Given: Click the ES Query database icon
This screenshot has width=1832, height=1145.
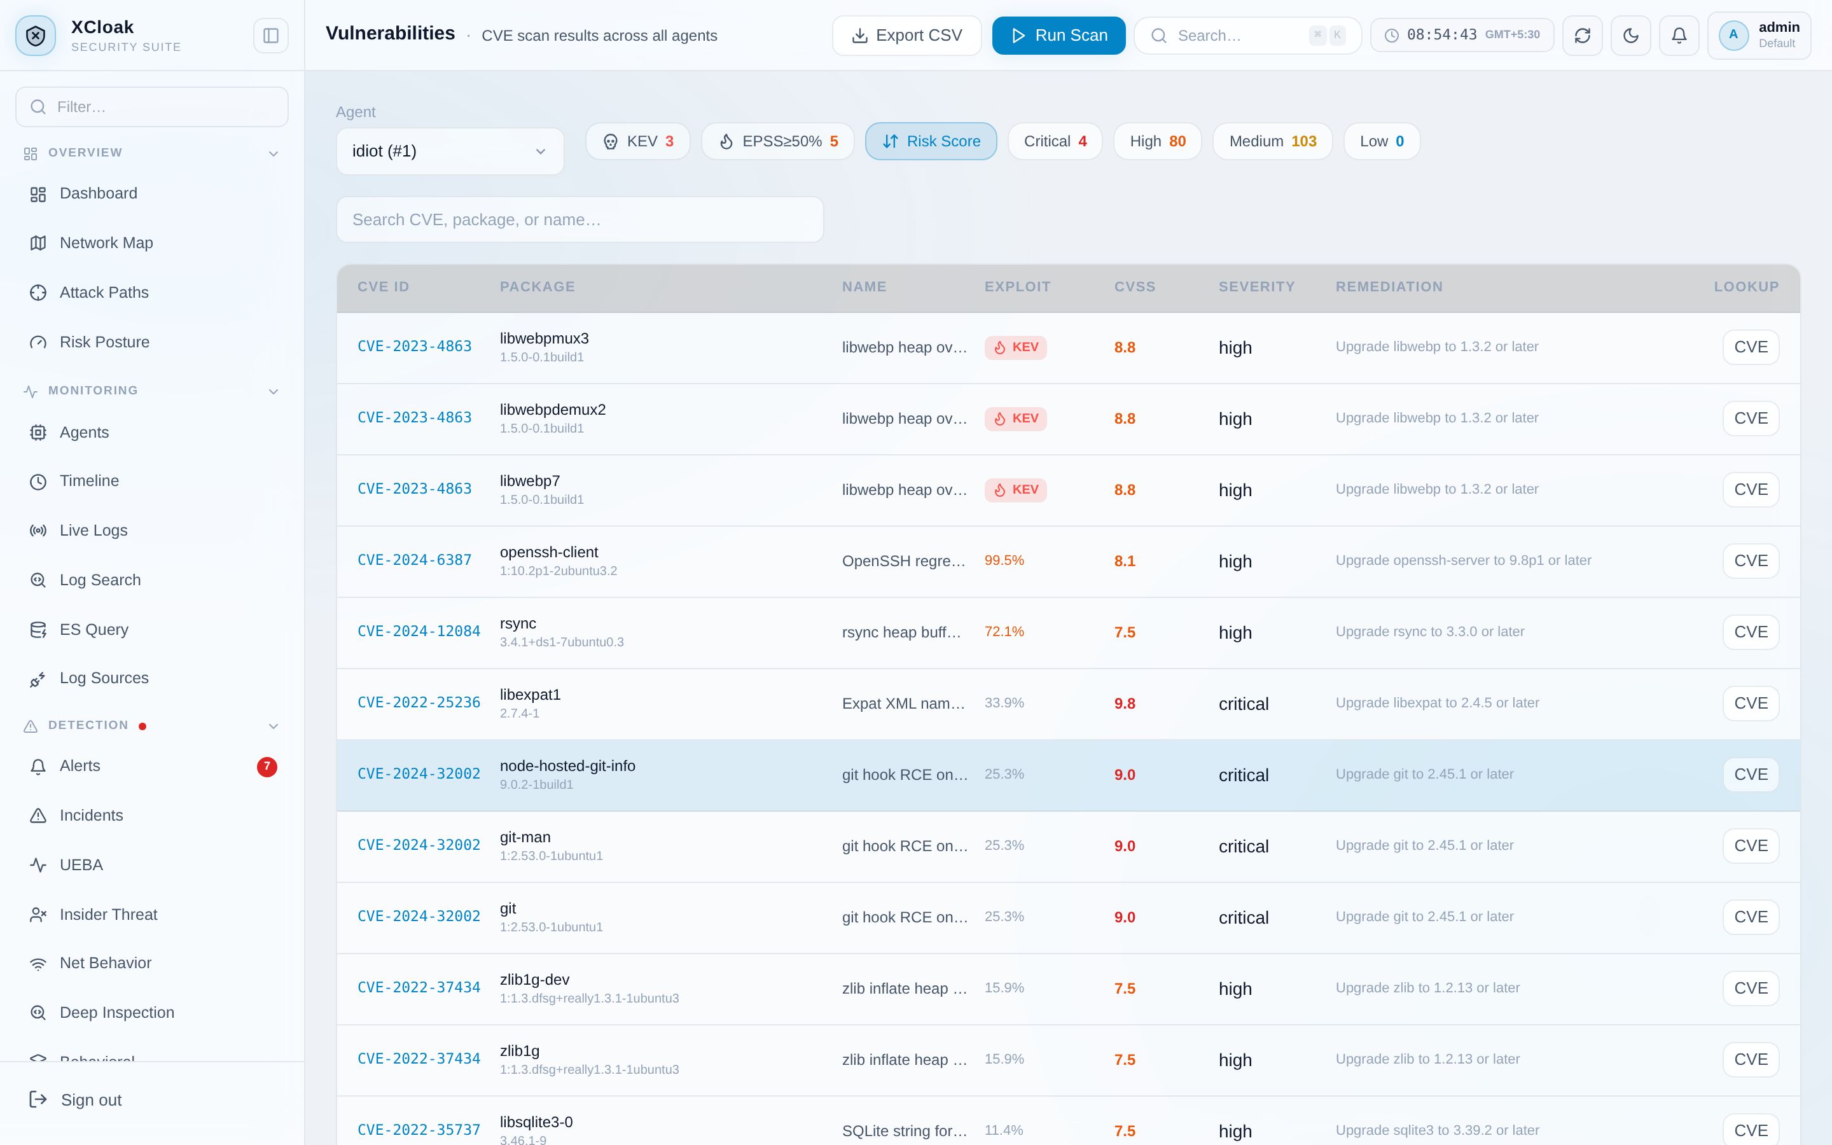Looking at the screenshot, I should click(38, 630).
